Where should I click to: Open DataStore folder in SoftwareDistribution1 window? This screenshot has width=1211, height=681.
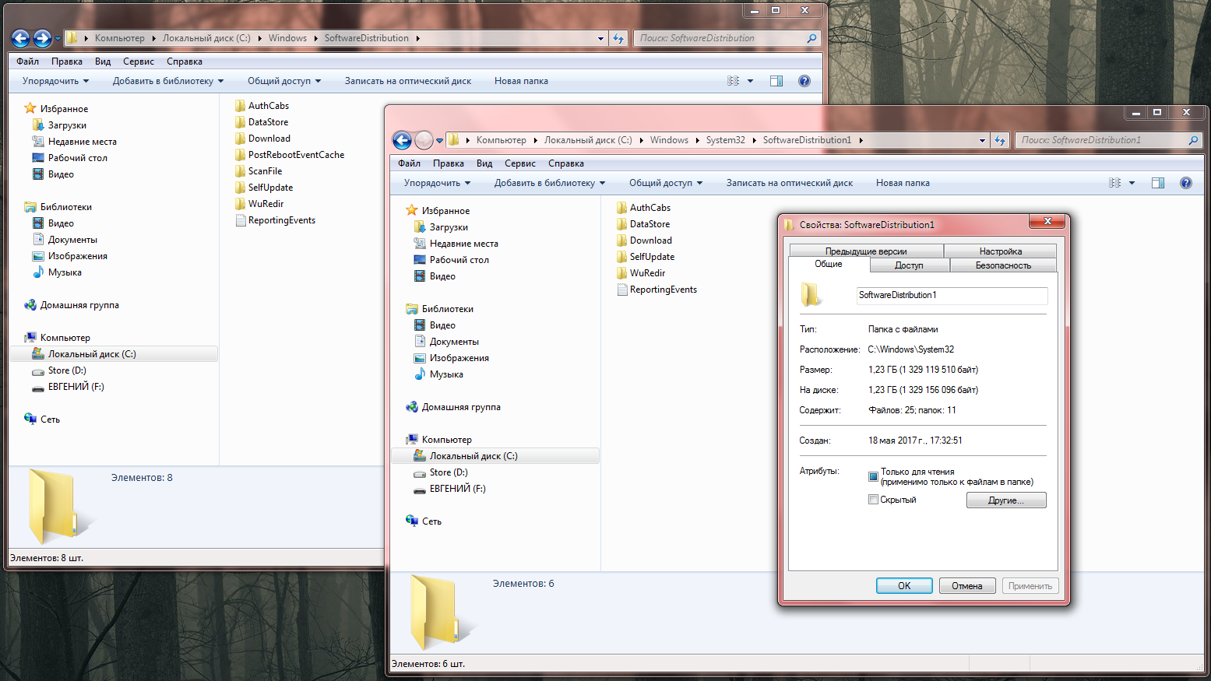(643, 224)
